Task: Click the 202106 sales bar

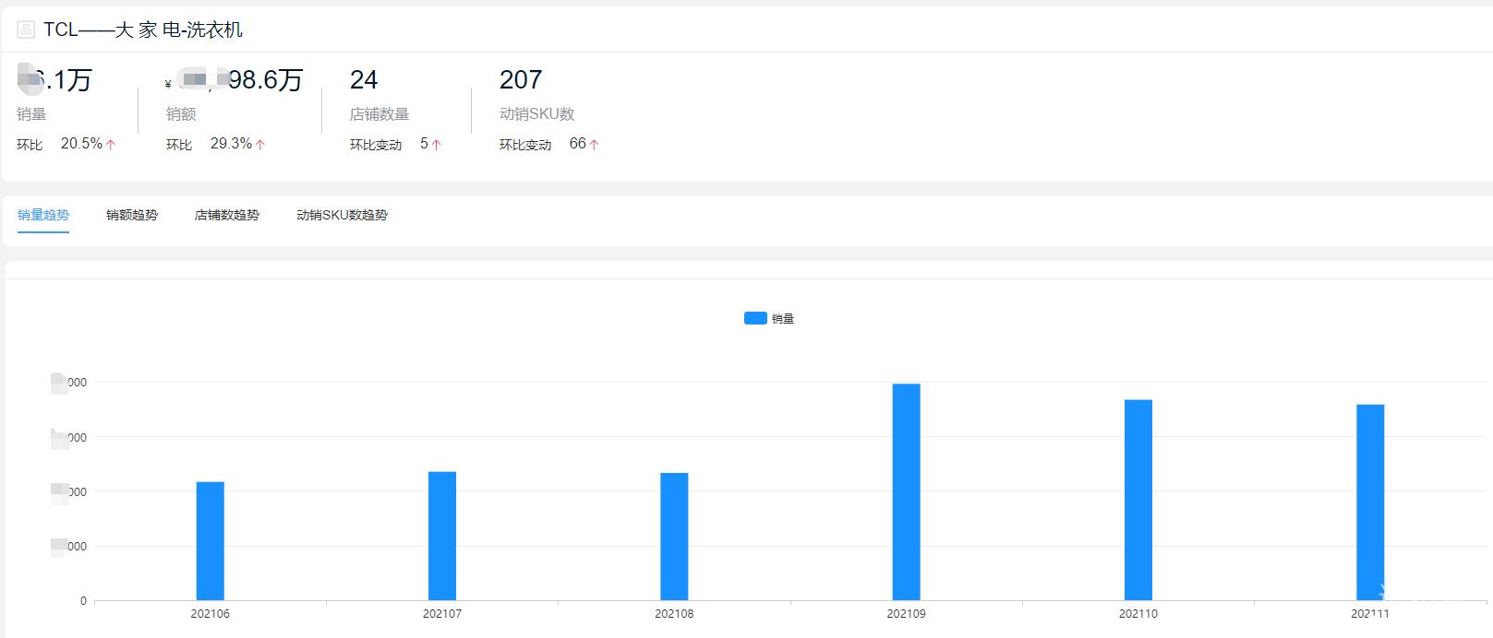Action: coord(211,541)
